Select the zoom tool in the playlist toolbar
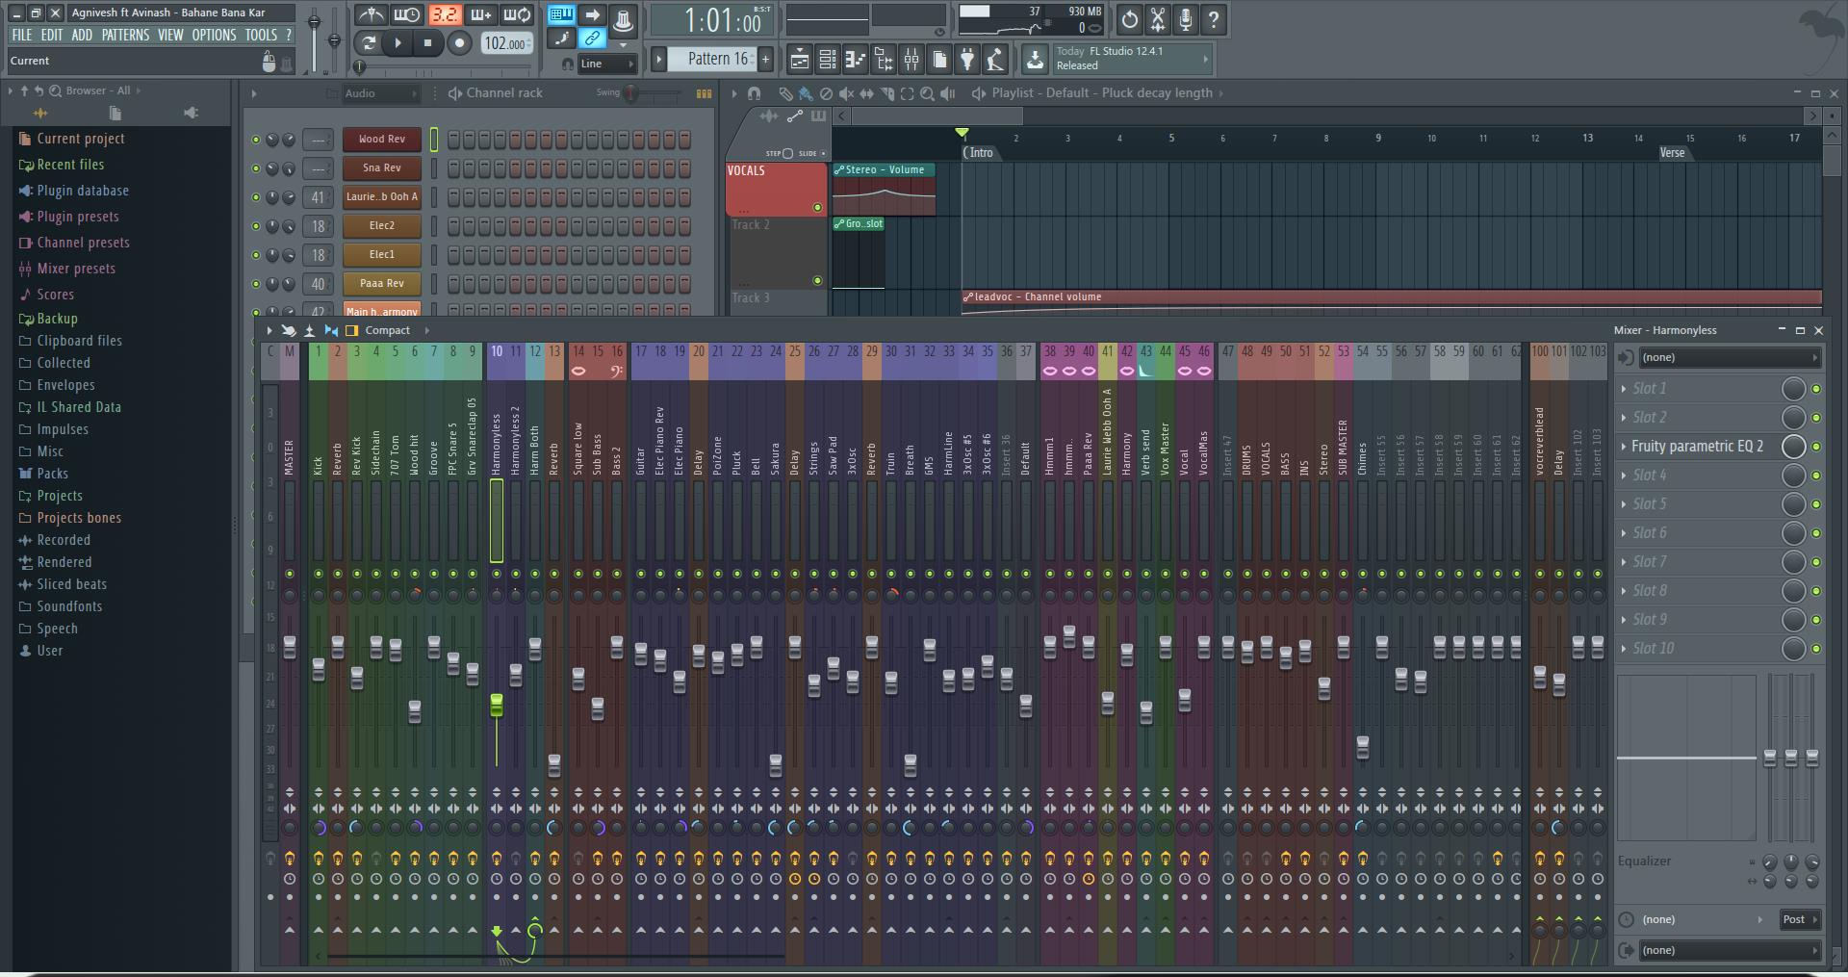Viewport: 1848px width, 977px height. pyautogui.click(x=927, y=93)
